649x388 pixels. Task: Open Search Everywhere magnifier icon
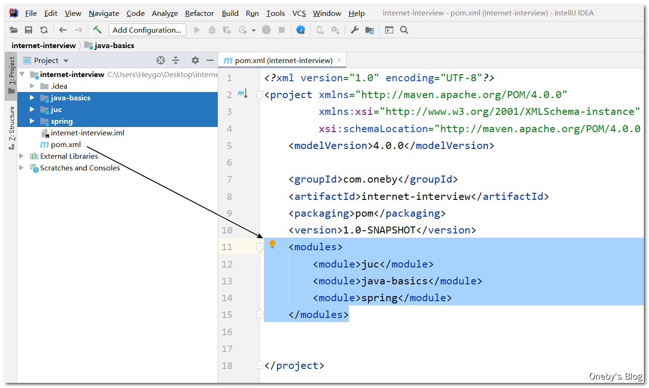(404, 30)
